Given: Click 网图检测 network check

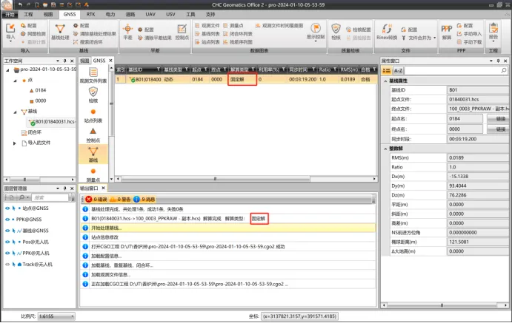Looking at the screenshot, I should (33, 34).
